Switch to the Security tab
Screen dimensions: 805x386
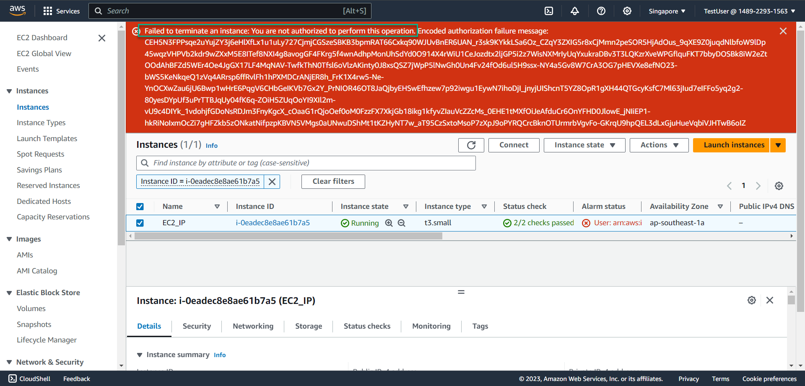[197, 326]
